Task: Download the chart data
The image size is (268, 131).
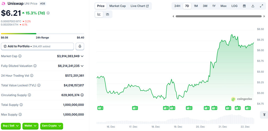Action: click(x=253, y=6)
